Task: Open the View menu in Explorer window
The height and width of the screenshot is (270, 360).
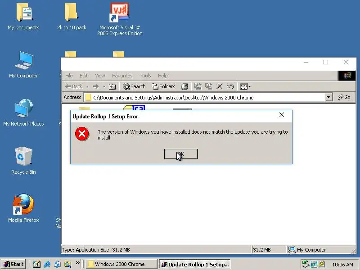Action: tap(100, 76)
